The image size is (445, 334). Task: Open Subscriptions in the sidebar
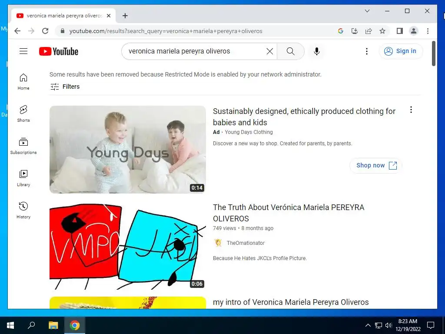(x=23, y=146)
